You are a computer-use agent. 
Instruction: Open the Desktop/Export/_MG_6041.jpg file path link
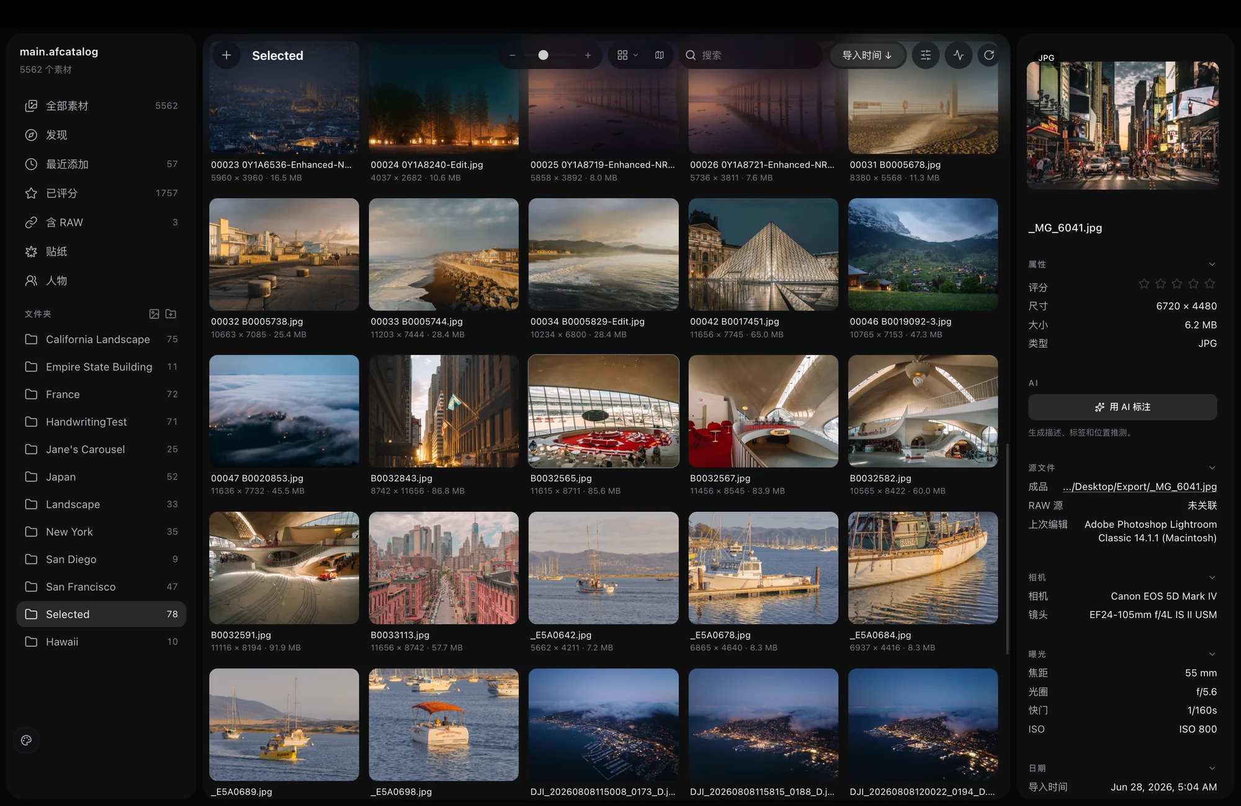pyautogui.click(x=1140, y=486)
